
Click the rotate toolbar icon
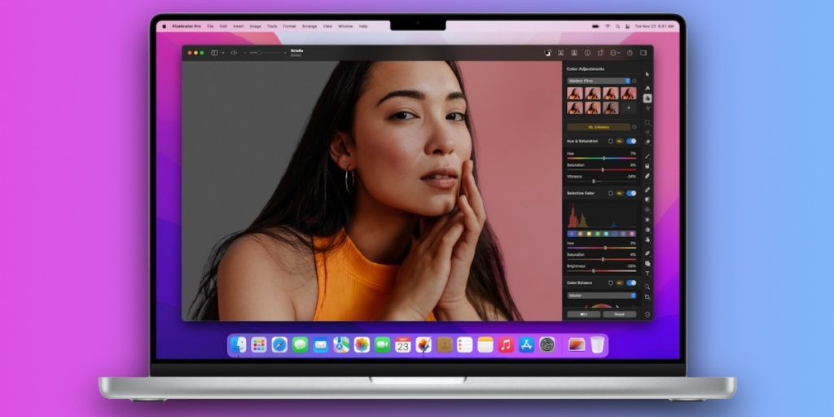coord(600,53)
